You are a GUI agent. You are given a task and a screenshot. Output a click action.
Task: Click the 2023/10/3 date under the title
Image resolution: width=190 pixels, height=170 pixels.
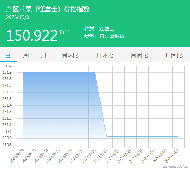click(x=17, y=17)
